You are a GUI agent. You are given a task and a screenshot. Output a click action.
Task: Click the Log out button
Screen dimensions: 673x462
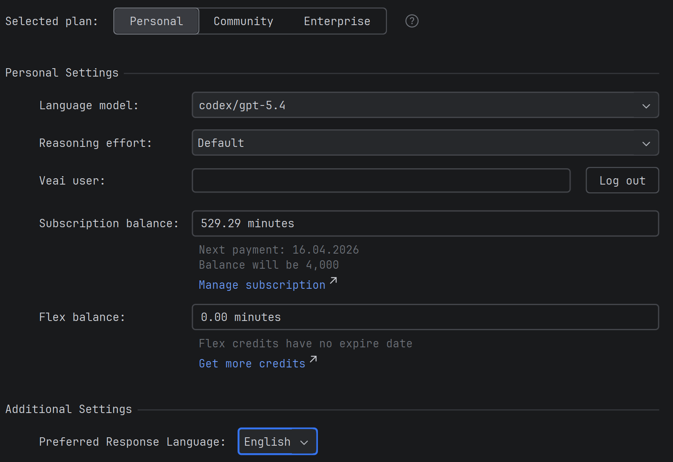[x=622, y=180]
